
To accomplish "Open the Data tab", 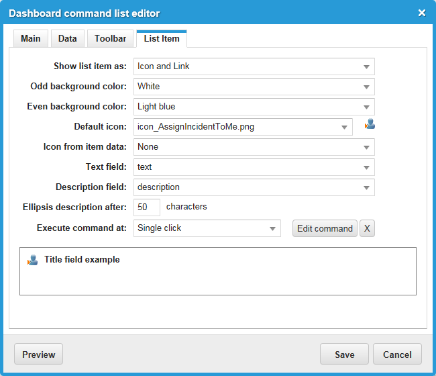I will (x=67, y=38).
